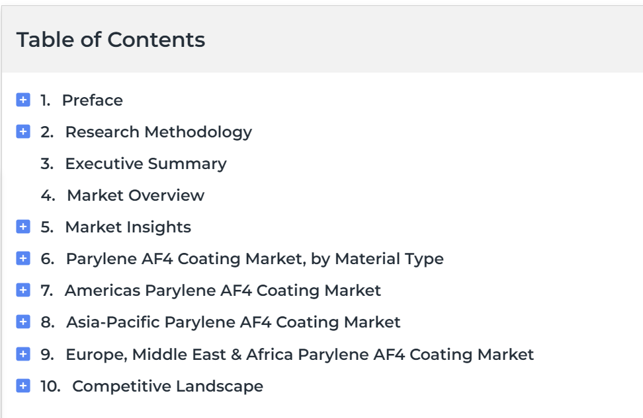Expand Research Methodology using its plus icon
Image resolution: width=643 pixels, height=418 pixels.
[x=23, y=132]
